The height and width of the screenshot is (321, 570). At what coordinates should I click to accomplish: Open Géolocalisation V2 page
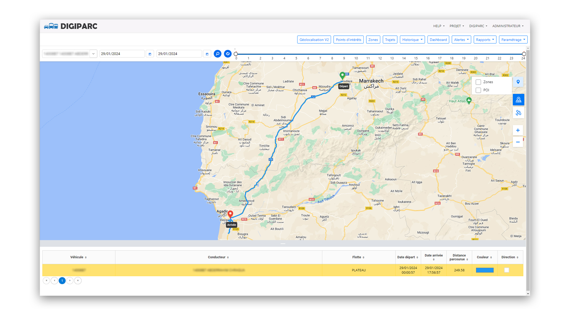point(314,40)
